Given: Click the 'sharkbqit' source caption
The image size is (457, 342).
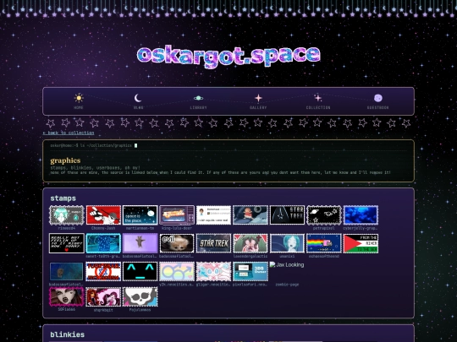Looking at the screenshot, I should tap(103, 310).
